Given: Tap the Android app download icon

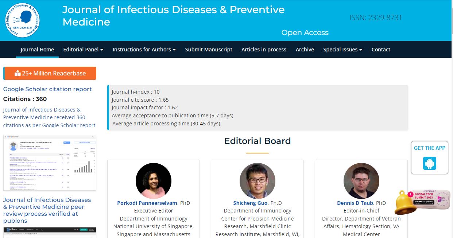Looking at the screenshot, I should (430, 163).
